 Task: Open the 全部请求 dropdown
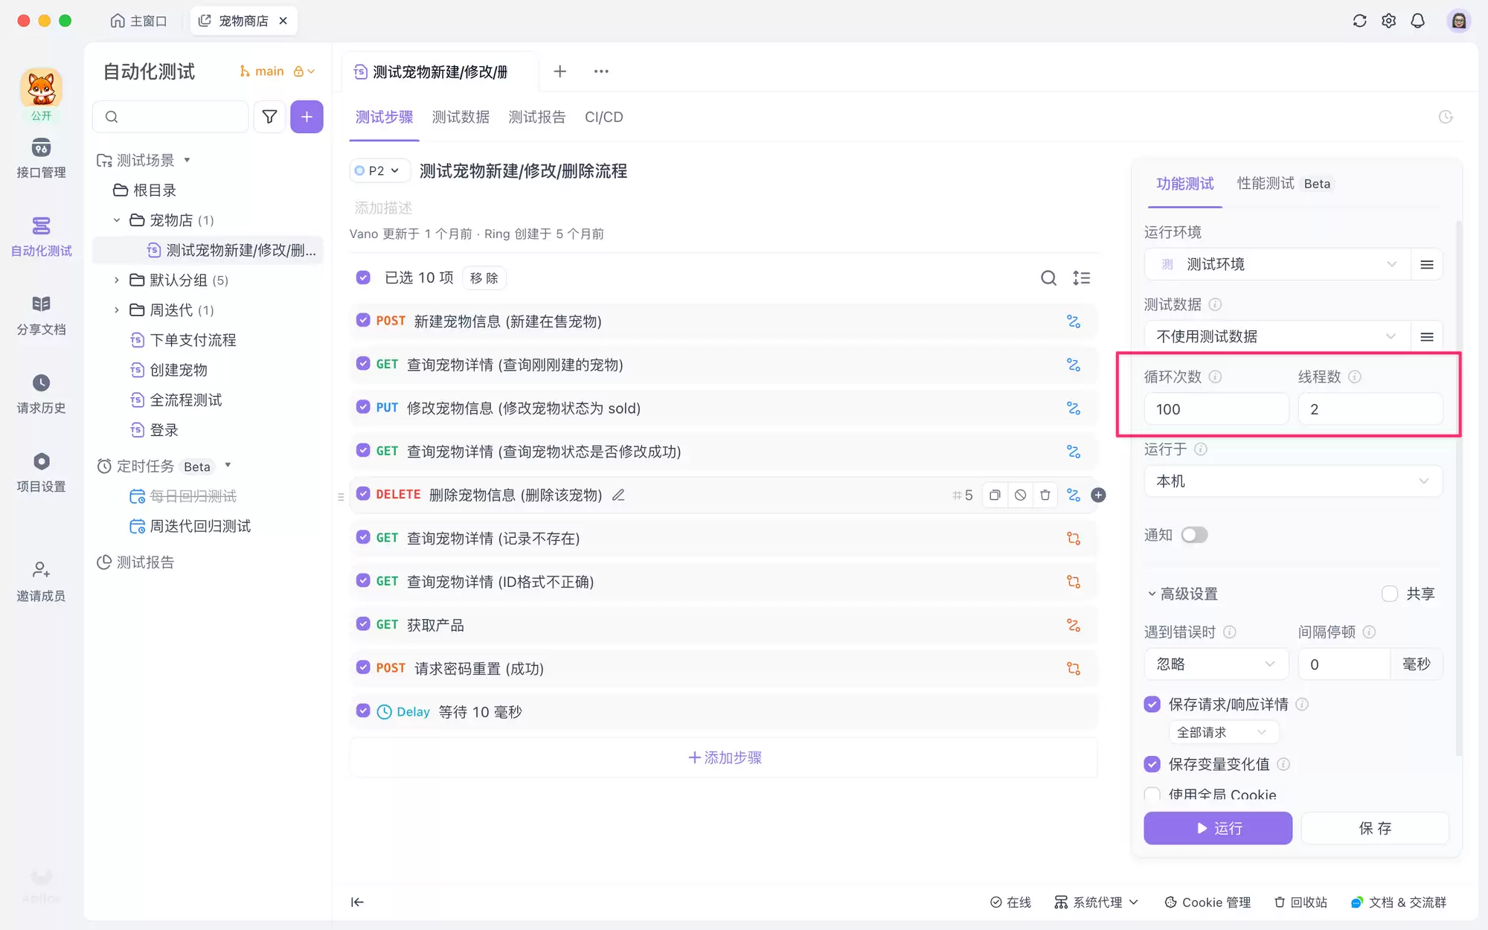(1223, 732)
